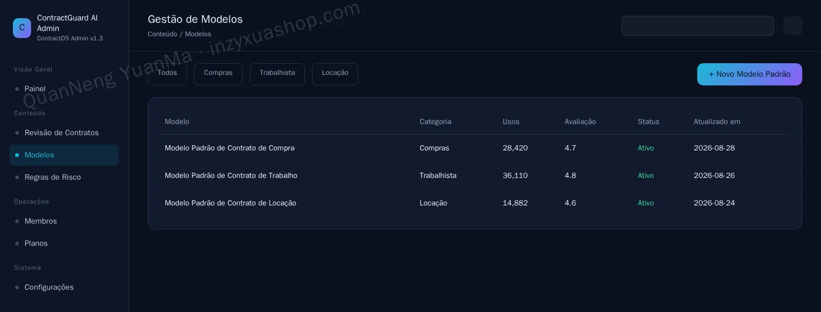
Task: Click the ContractGuard AI logo icon
Action: (x=22, y=28)
